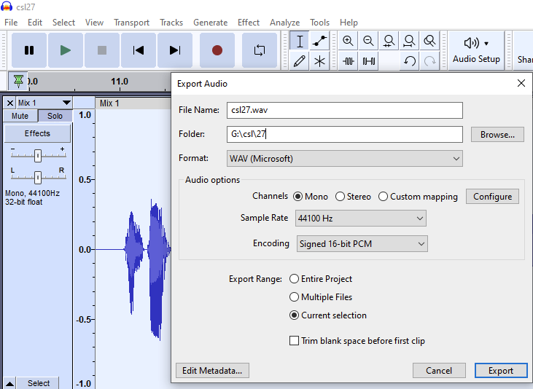The height and width of the screenshot is (389, 533).
Task: Select the Envelope tool
Action: pyautogui.click(x=319, y=42)
